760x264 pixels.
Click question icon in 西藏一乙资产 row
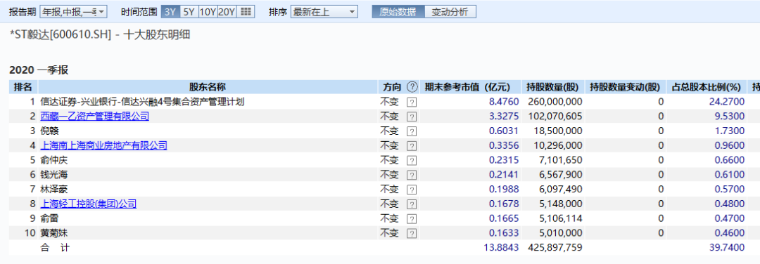(412, 117)
